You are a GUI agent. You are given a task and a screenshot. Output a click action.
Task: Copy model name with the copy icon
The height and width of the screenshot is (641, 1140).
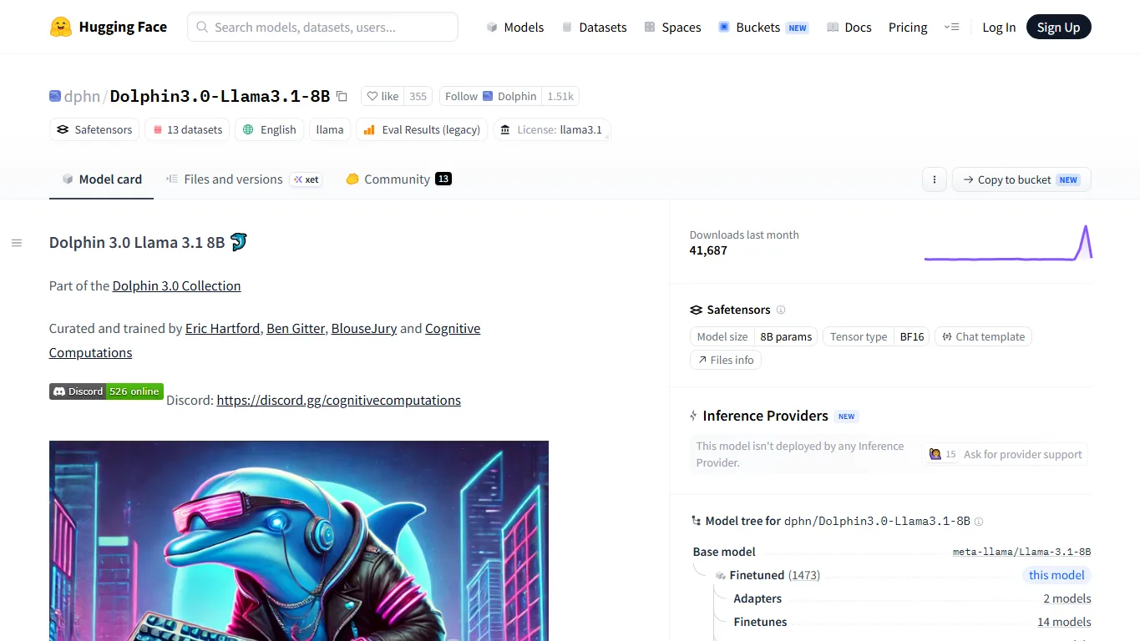click(342, 96)
